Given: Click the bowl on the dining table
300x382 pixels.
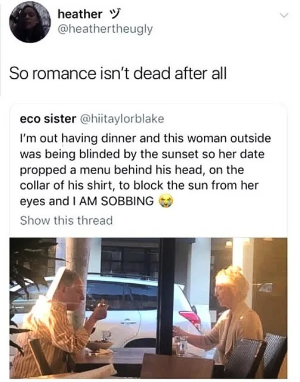Looking at the screenshot, I should pos(100,345).
